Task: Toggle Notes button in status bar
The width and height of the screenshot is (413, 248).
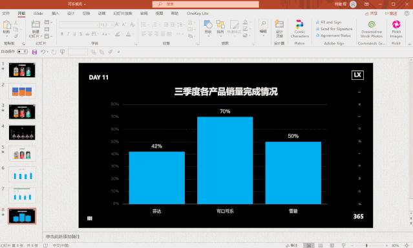Action: coord(291,245)
